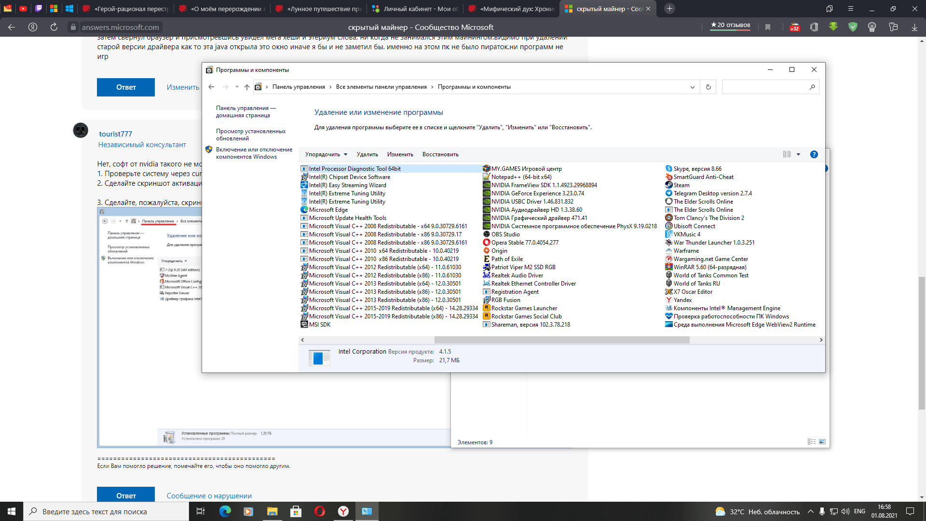Switch to «Лунное путешествие» tab
Screen dimensions: 926x521
pyautogui.click(x=318, y=9)
